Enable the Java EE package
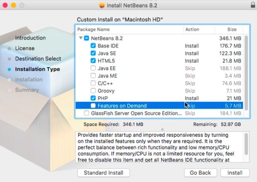257x182 pixels. 93,68
